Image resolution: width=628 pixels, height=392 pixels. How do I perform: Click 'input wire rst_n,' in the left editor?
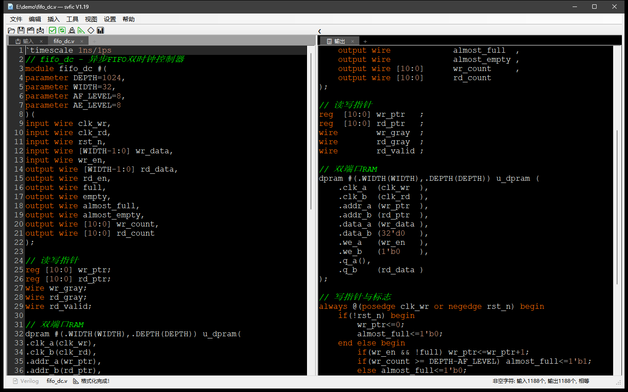[x=66, y=142]
